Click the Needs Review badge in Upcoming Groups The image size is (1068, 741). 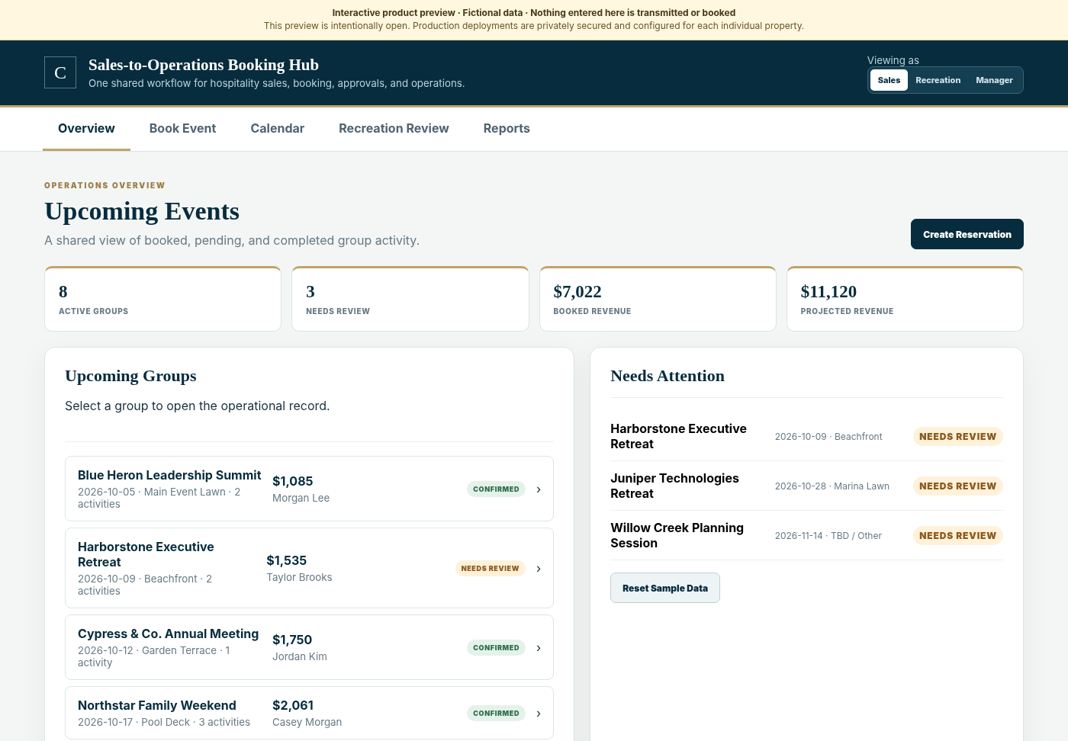click(490, 569)
